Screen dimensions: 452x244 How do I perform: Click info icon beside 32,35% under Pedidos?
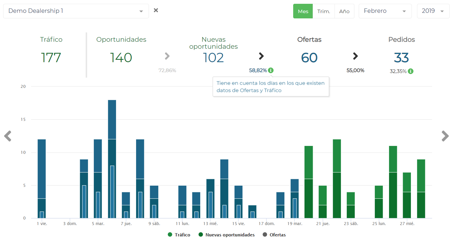[411, 71]
